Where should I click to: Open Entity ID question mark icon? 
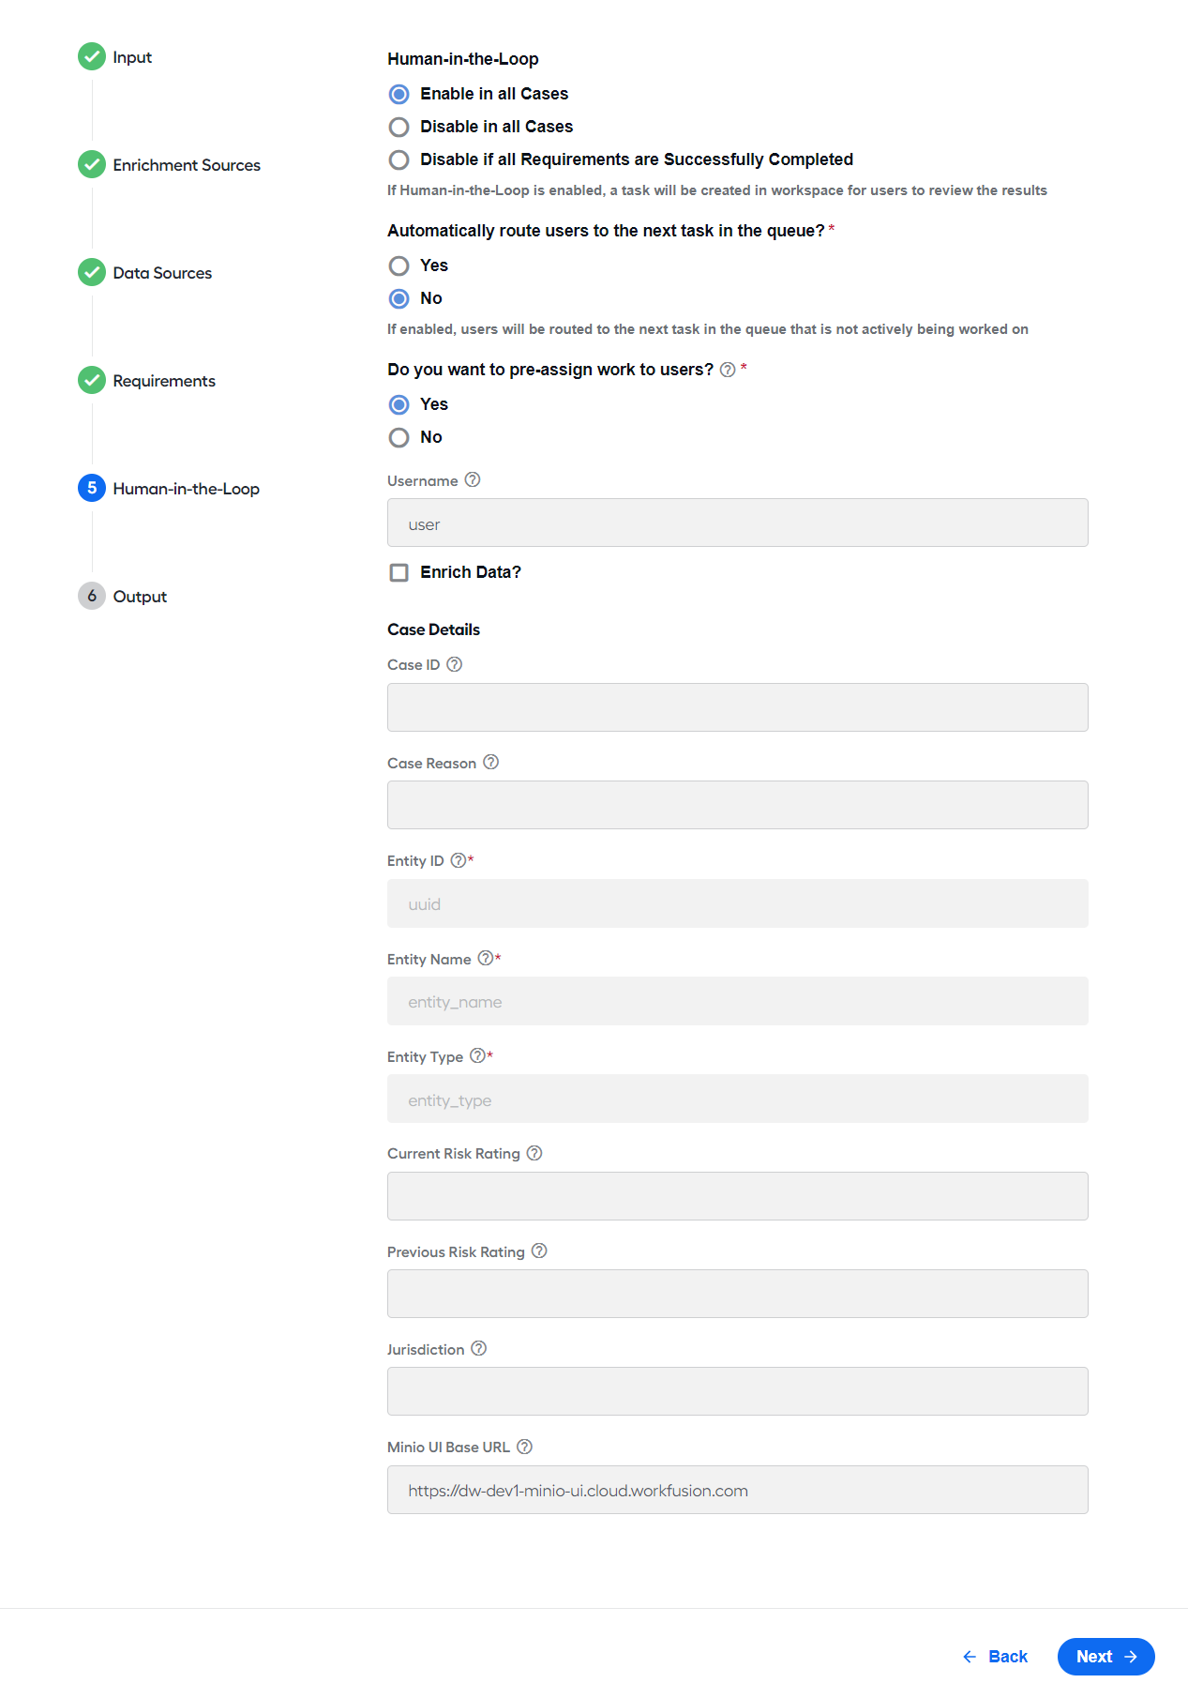[459, 860]
